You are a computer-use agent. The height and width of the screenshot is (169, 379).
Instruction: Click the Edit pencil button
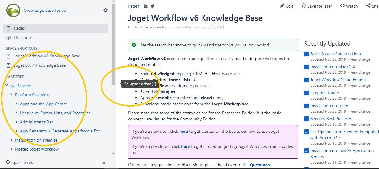click(x=287, y=6)
